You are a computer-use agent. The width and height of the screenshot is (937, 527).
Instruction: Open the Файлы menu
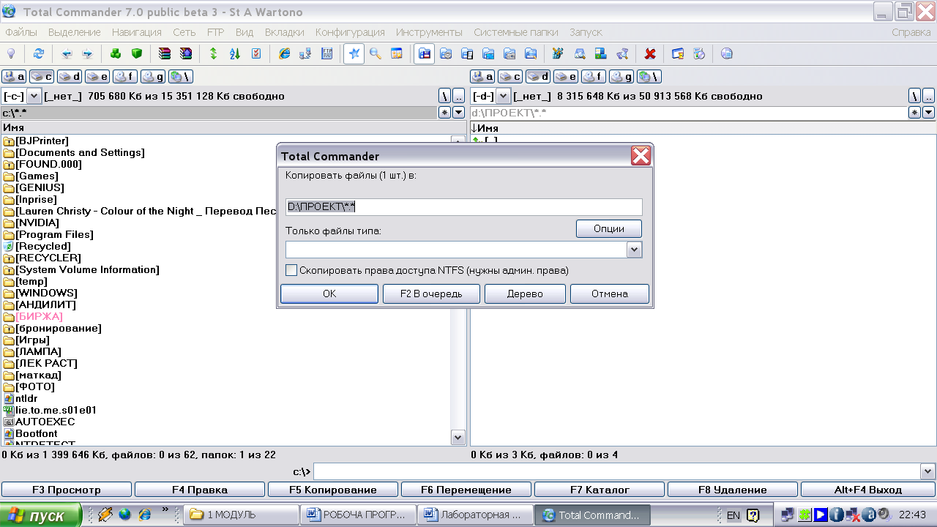21,32
